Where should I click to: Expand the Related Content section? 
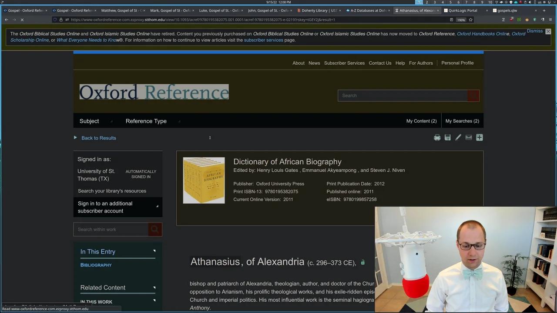[x=154, y=287]
